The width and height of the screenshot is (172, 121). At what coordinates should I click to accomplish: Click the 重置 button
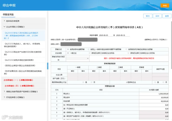167,16
